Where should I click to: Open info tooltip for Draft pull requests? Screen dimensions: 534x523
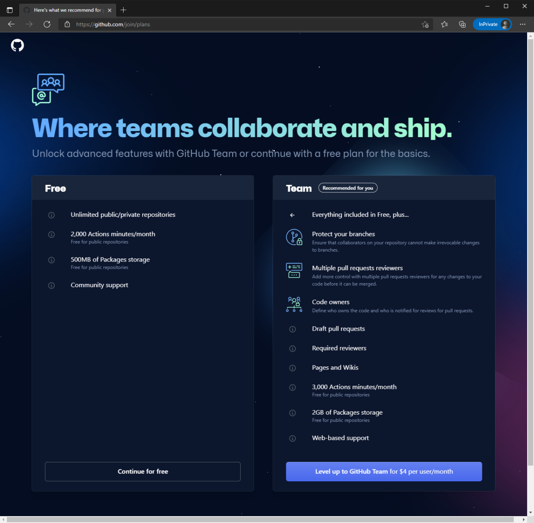(292, 329)
